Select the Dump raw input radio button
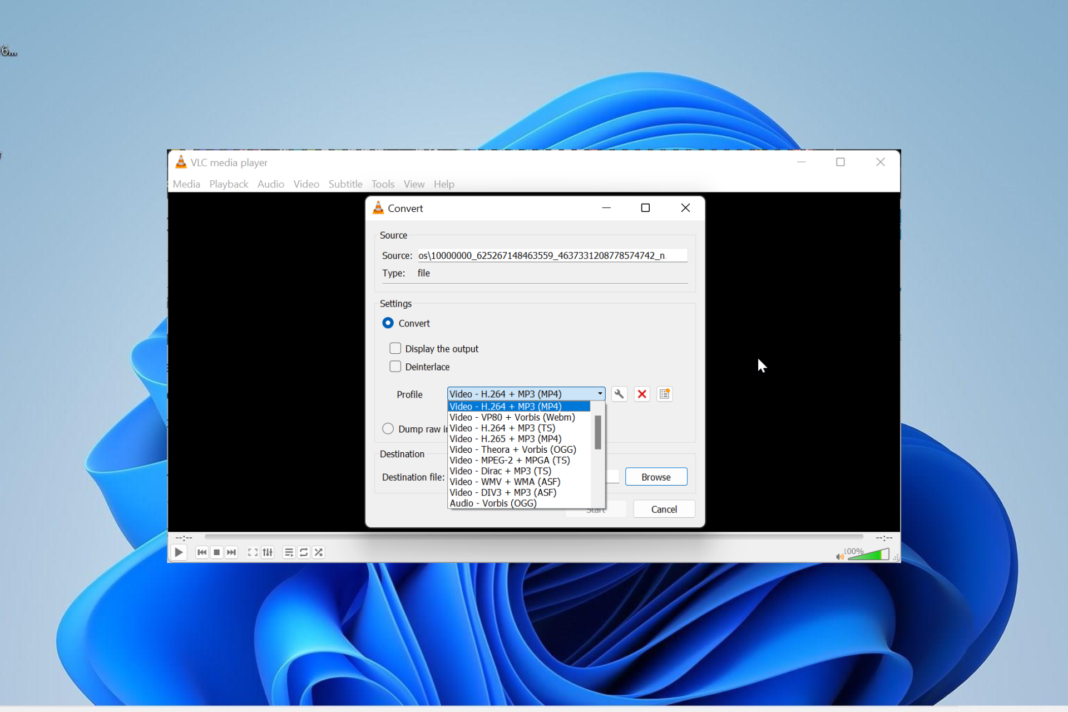 pos(388,429)
